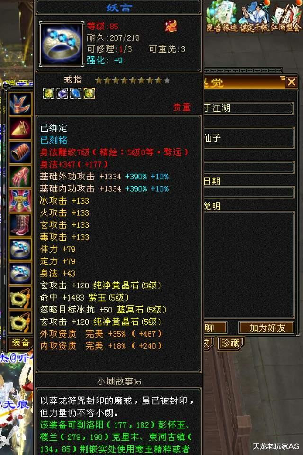Select the boots equipment slot icon
This screenshot has width=303, height=455.
[20, 225]
